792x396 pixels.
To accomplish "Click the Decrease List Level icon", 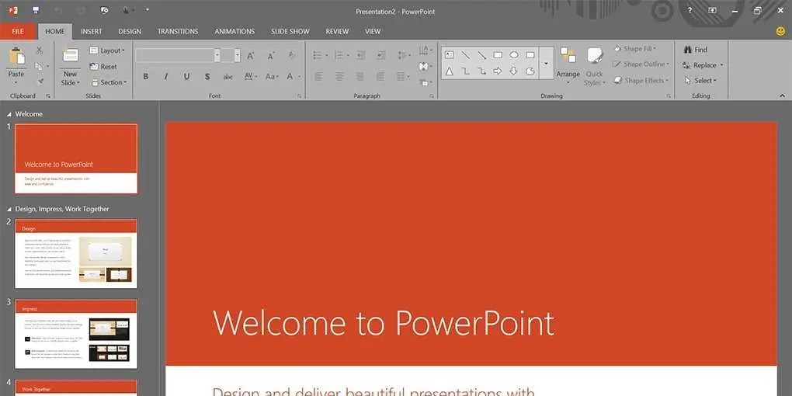I will pyautogui.click(x=360, y=55).
